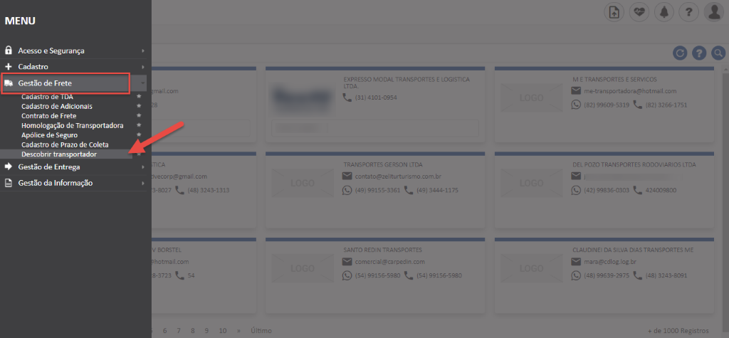Go to page 10 in pagination
The image size is (729, 338).
point(223,331)
